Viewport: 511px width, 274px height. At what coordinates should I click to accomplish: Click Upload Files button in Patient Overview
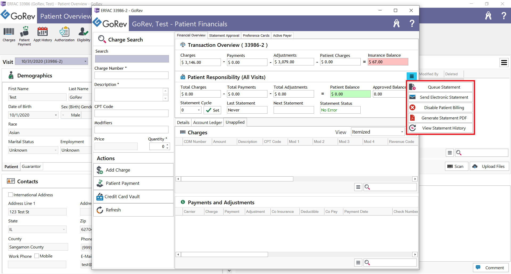point(489,166)
